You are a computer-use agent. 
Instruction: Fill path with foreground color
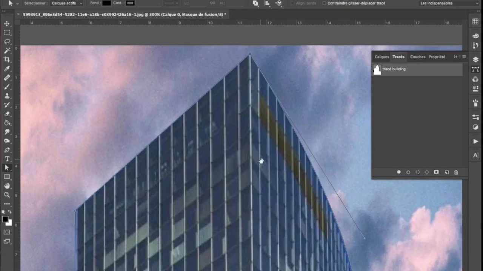[399, 172]
